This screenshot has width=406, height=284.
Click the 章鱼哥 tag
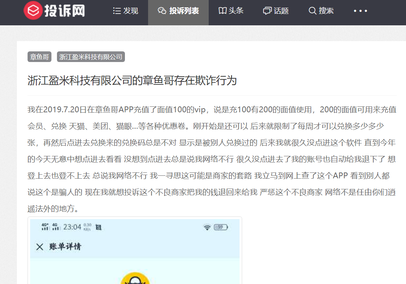coord(40,57)
